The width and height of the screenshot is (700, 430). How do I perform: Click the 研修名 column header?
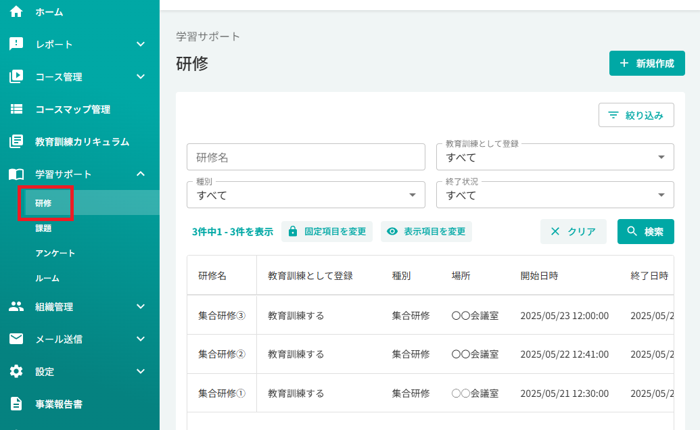click(212, 276)
